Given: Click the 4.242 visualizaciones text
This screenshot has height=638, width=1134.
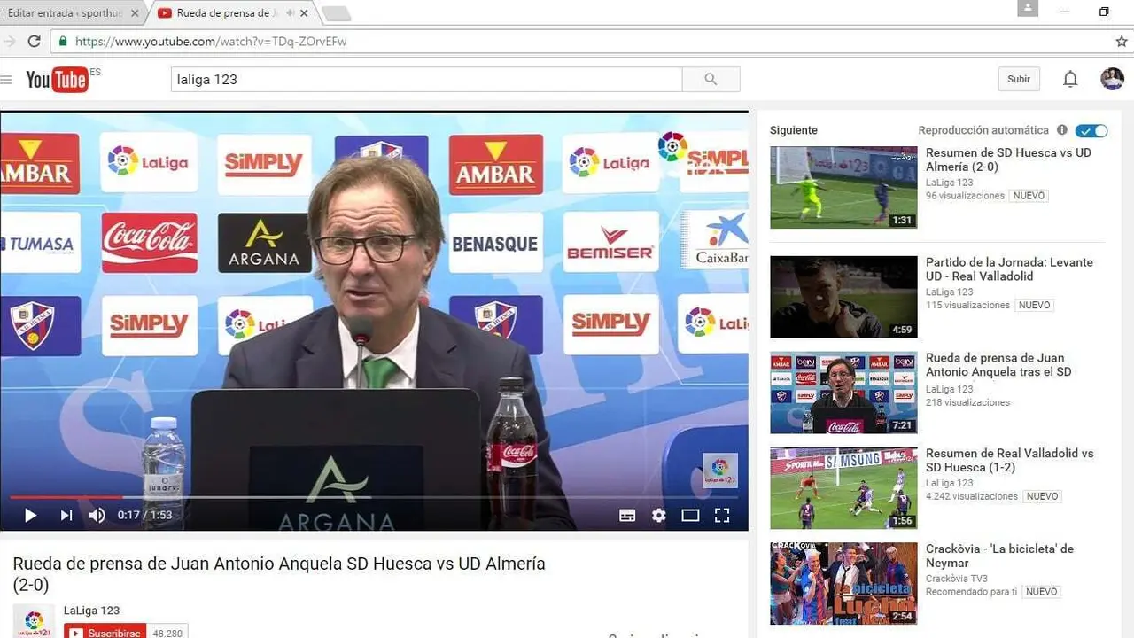Looking at the screenshot, I should click(972, 497).
